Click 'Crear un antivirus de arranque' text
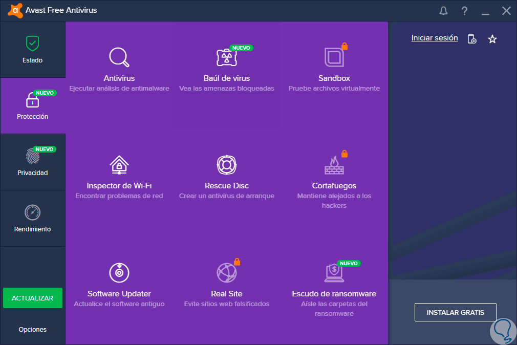 pos(227,196)
